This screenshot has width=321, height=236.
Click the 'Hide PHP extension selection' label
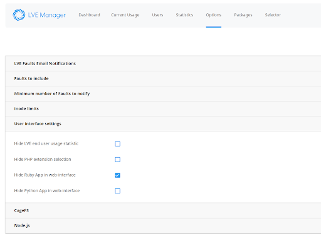pyautogui.click(x=43, y=160)
